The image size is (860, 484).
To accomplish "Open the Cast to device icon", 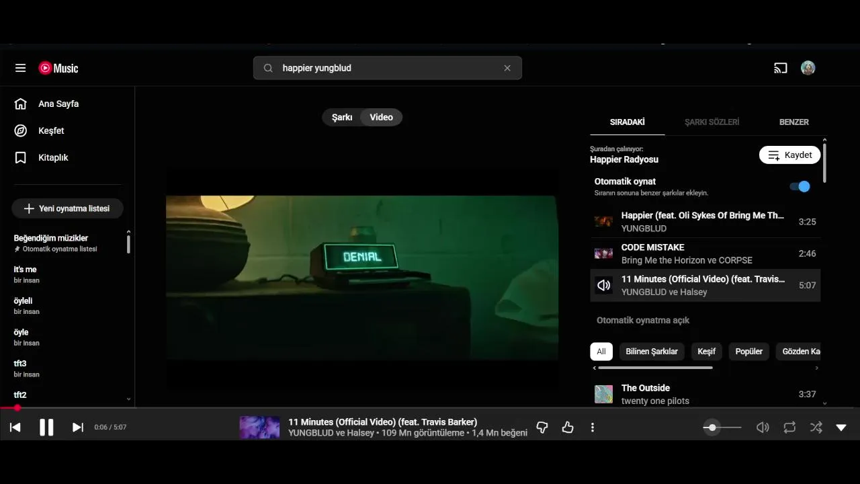I will 781,68.
